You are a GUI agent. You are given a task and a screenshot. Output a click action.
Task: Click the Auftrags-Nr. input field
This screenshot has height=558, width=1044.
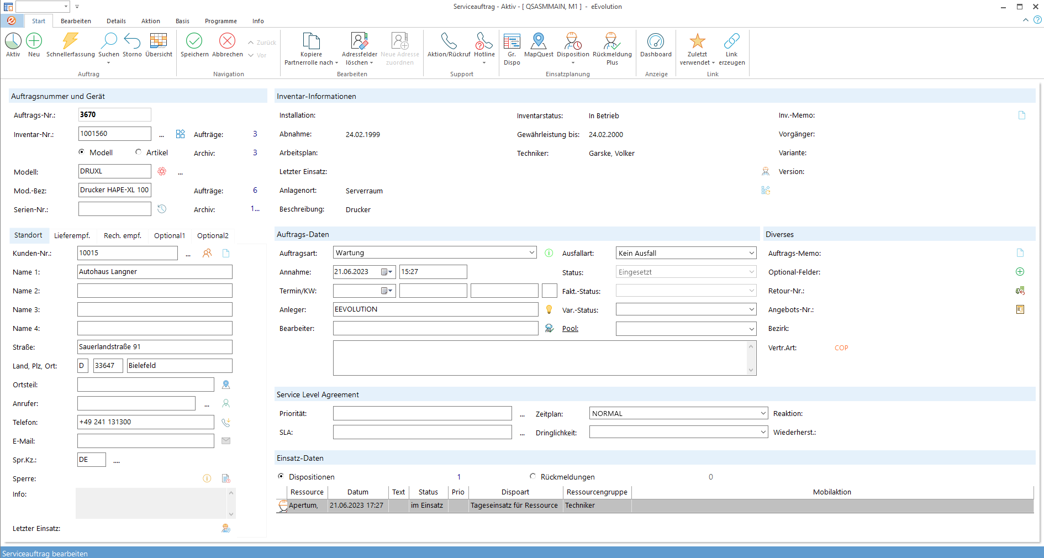[x=115, y=114]
